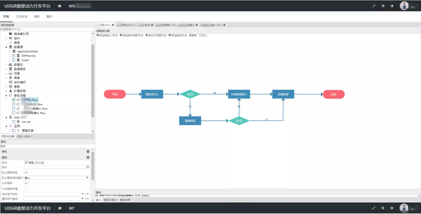Screen dimensions: 421x214
Task: Expand the 组件 tree node
Action: click(6, 38)
